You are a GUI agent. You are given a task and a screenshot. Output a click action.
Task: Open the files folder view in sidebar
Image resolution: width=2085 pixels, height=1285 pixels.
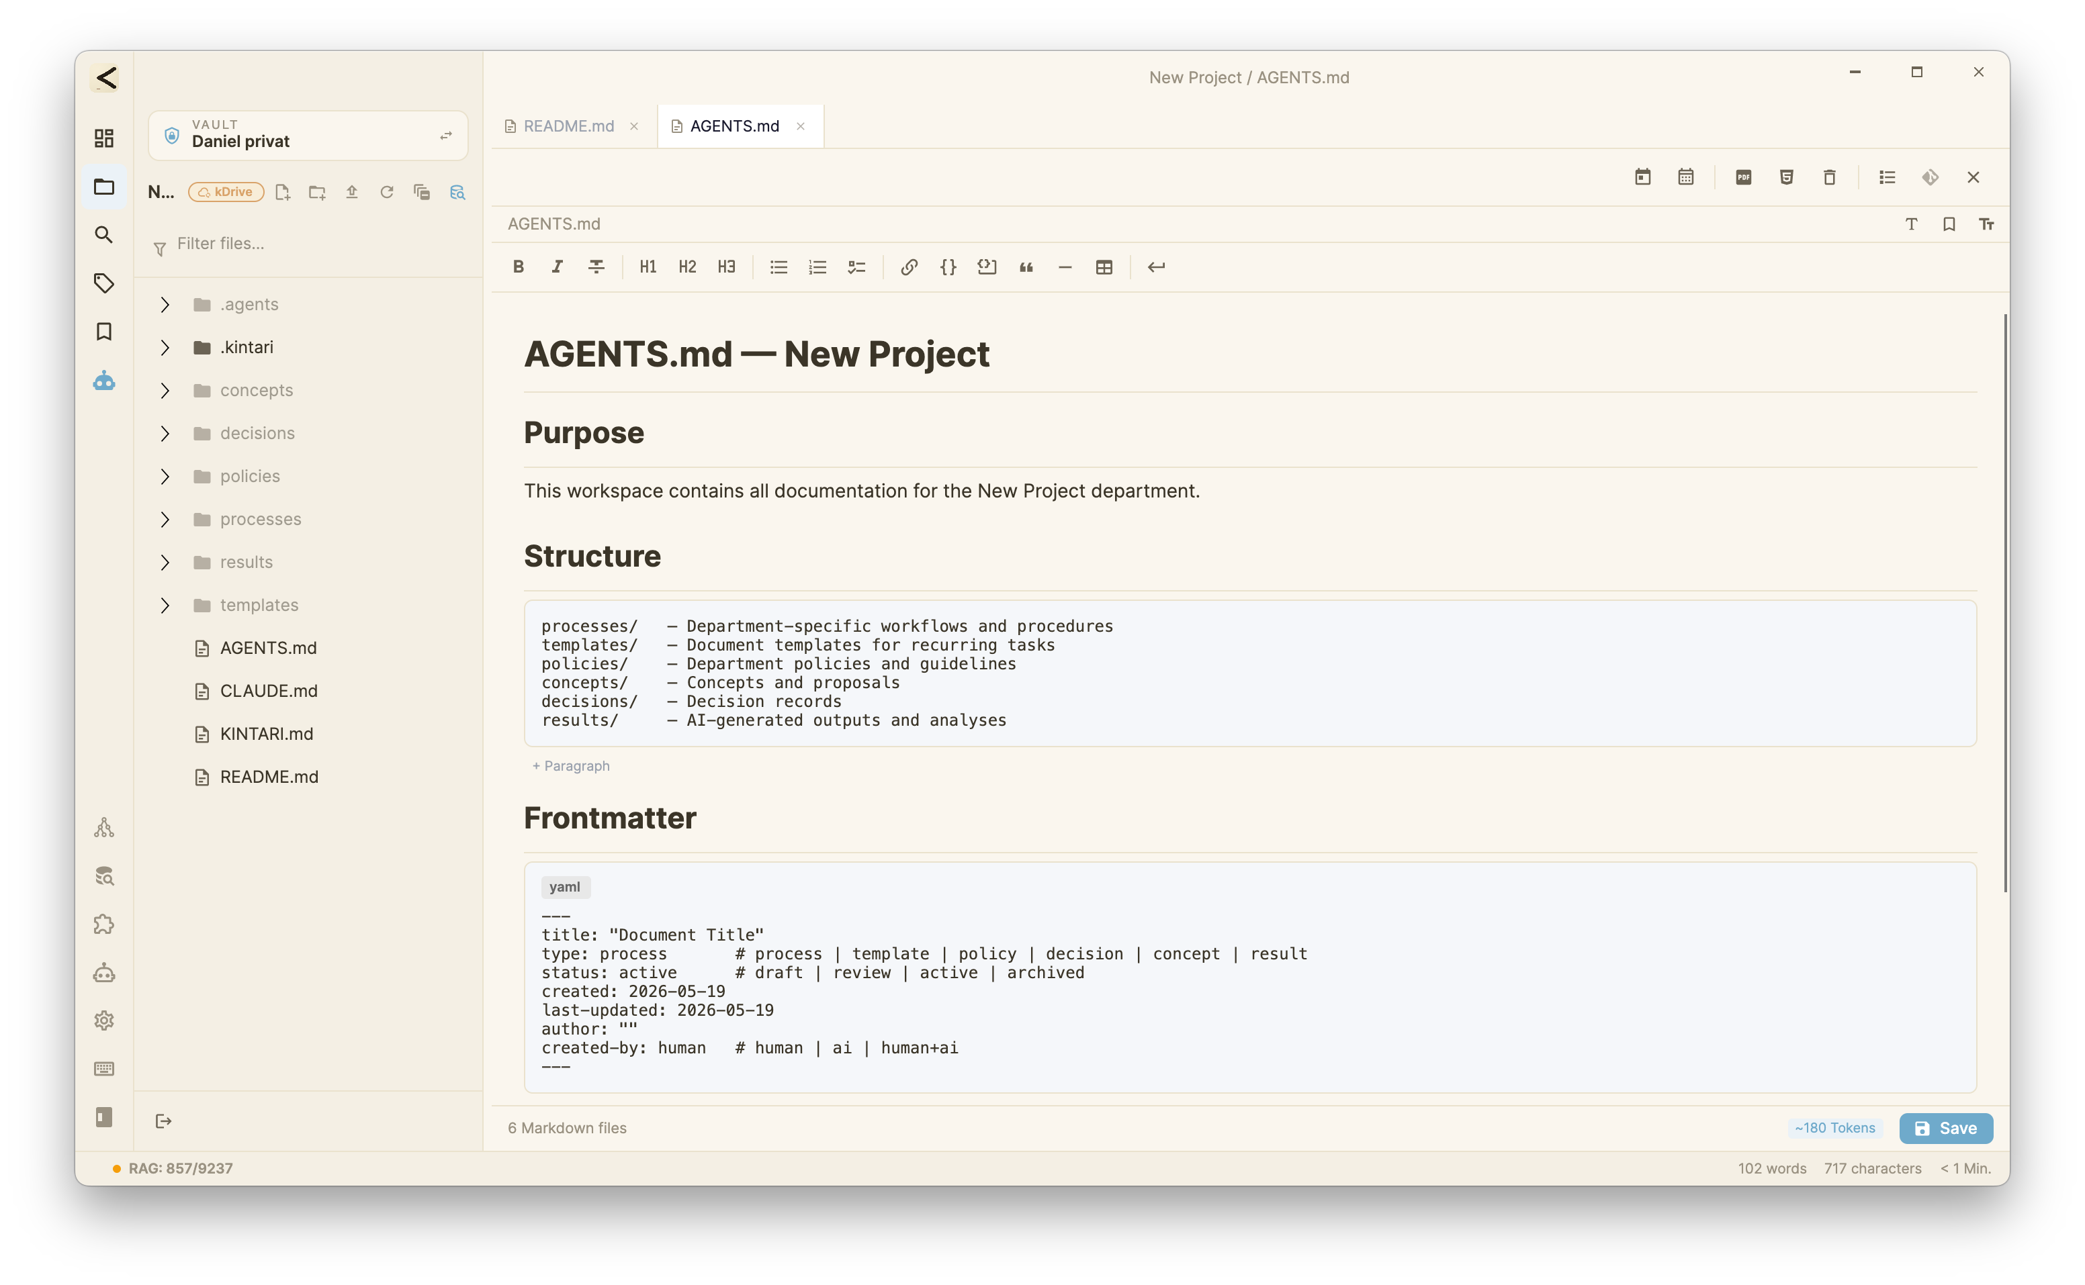[103, 186]
